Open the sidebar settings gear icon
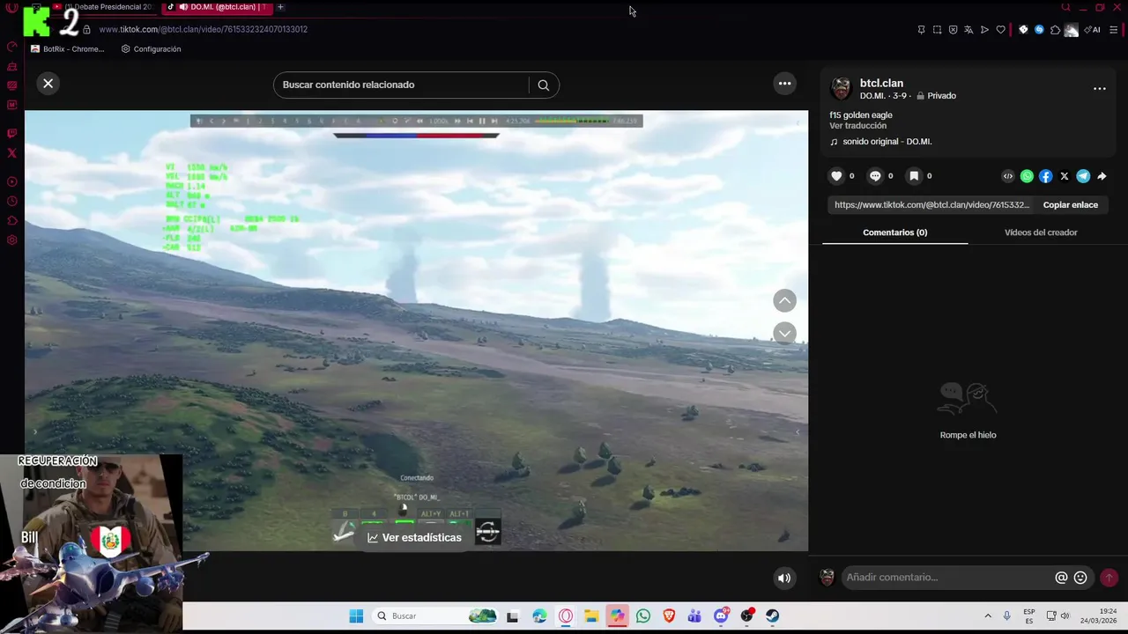 tap(11, 240)
